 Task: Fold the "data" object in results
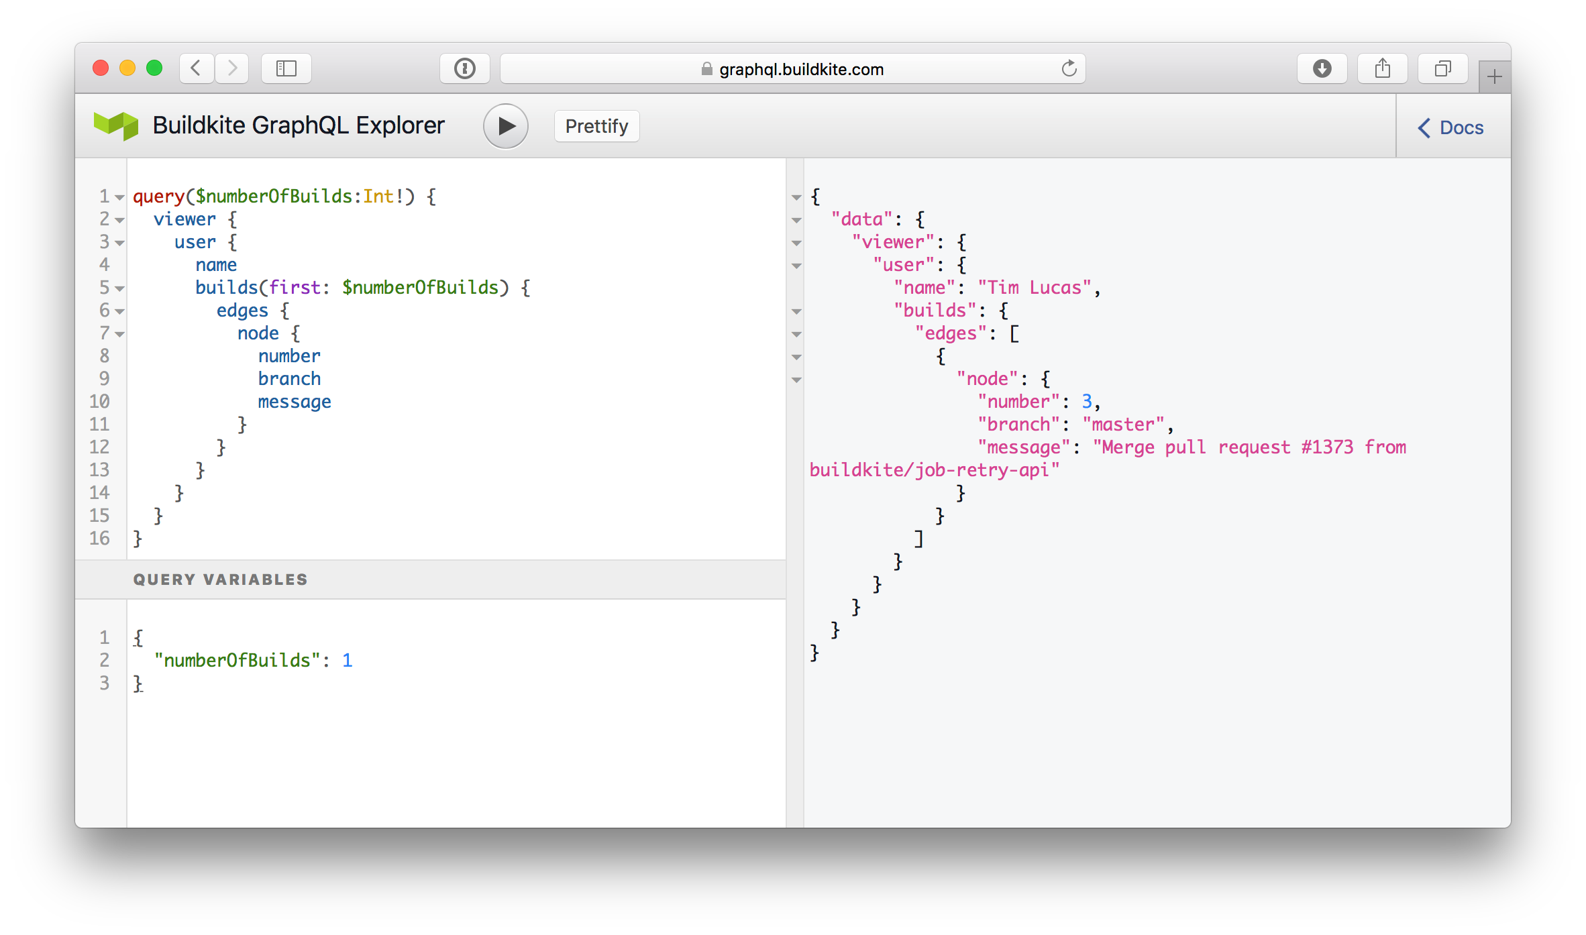coord(796,220)
